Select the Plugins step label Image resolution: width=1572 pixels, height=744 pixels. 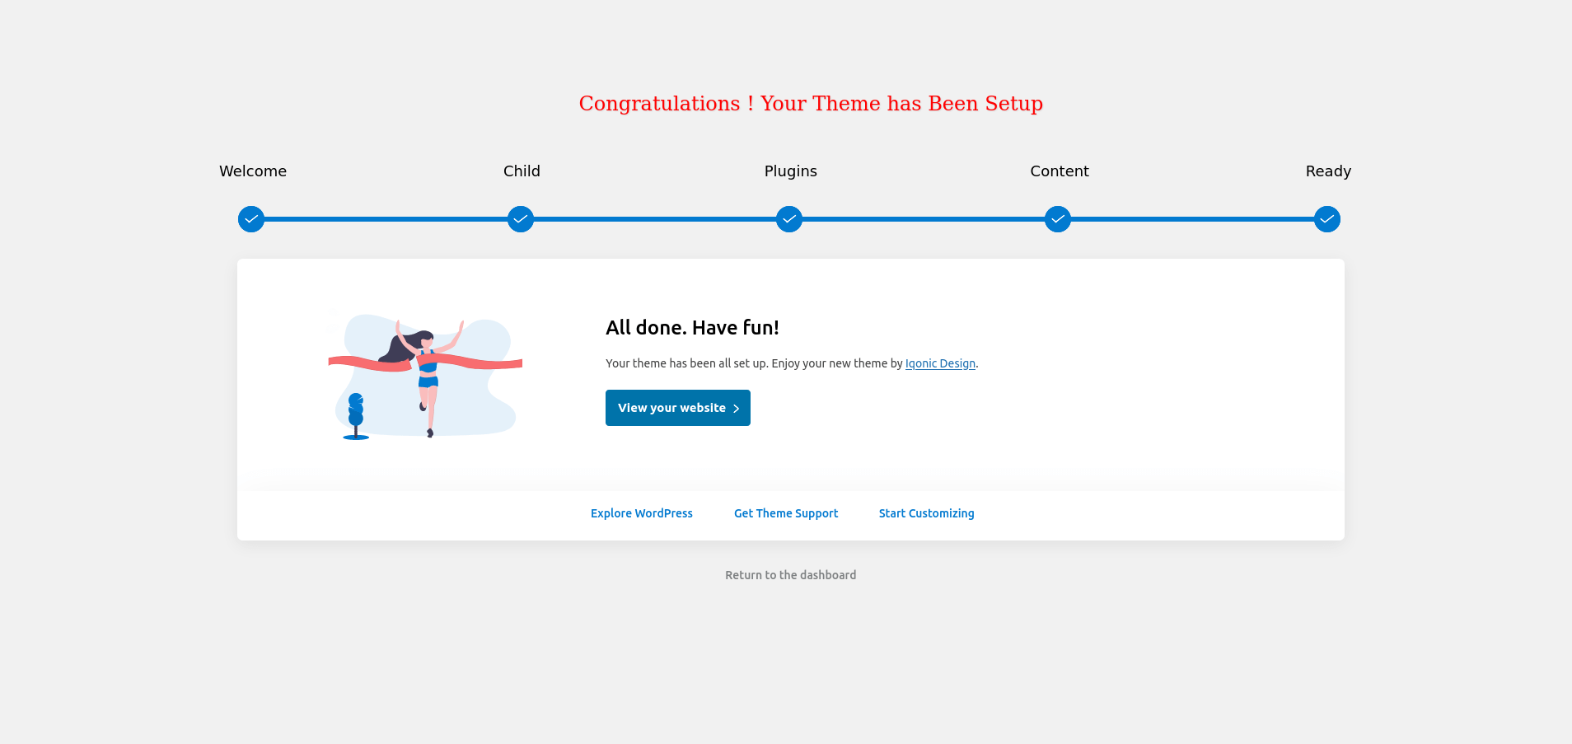click(x=791, y=171)
